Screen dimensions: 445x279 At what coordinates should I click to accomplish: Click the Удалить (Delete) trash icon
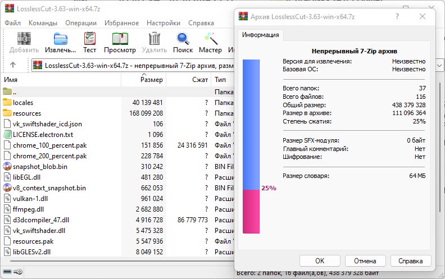[x=155, y=39]
